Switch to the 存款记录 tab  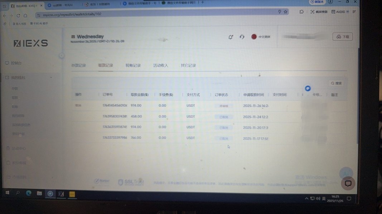click(x=79, y=66)
